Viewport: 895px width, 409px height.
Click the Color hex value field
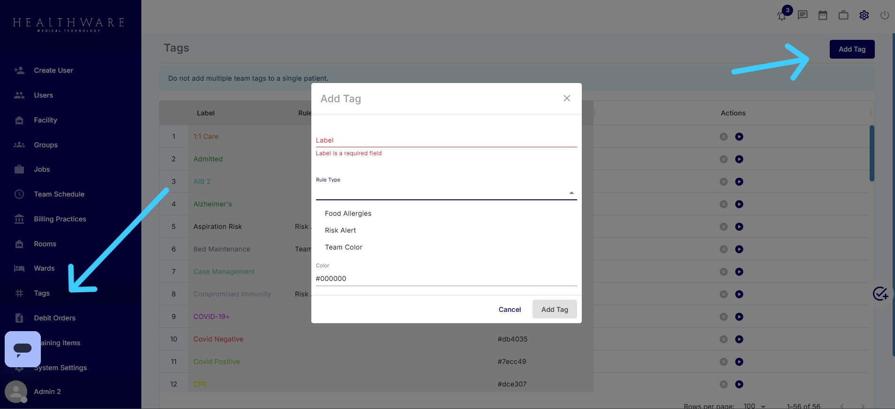pos(446,279)
